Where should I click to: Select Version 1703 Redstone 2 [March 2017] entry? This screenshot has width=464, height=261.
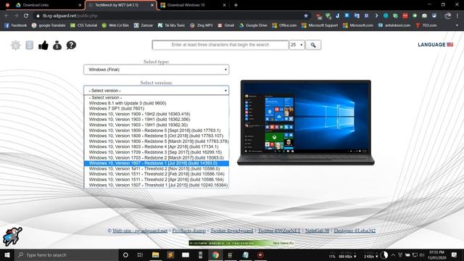tap(157, 158)
